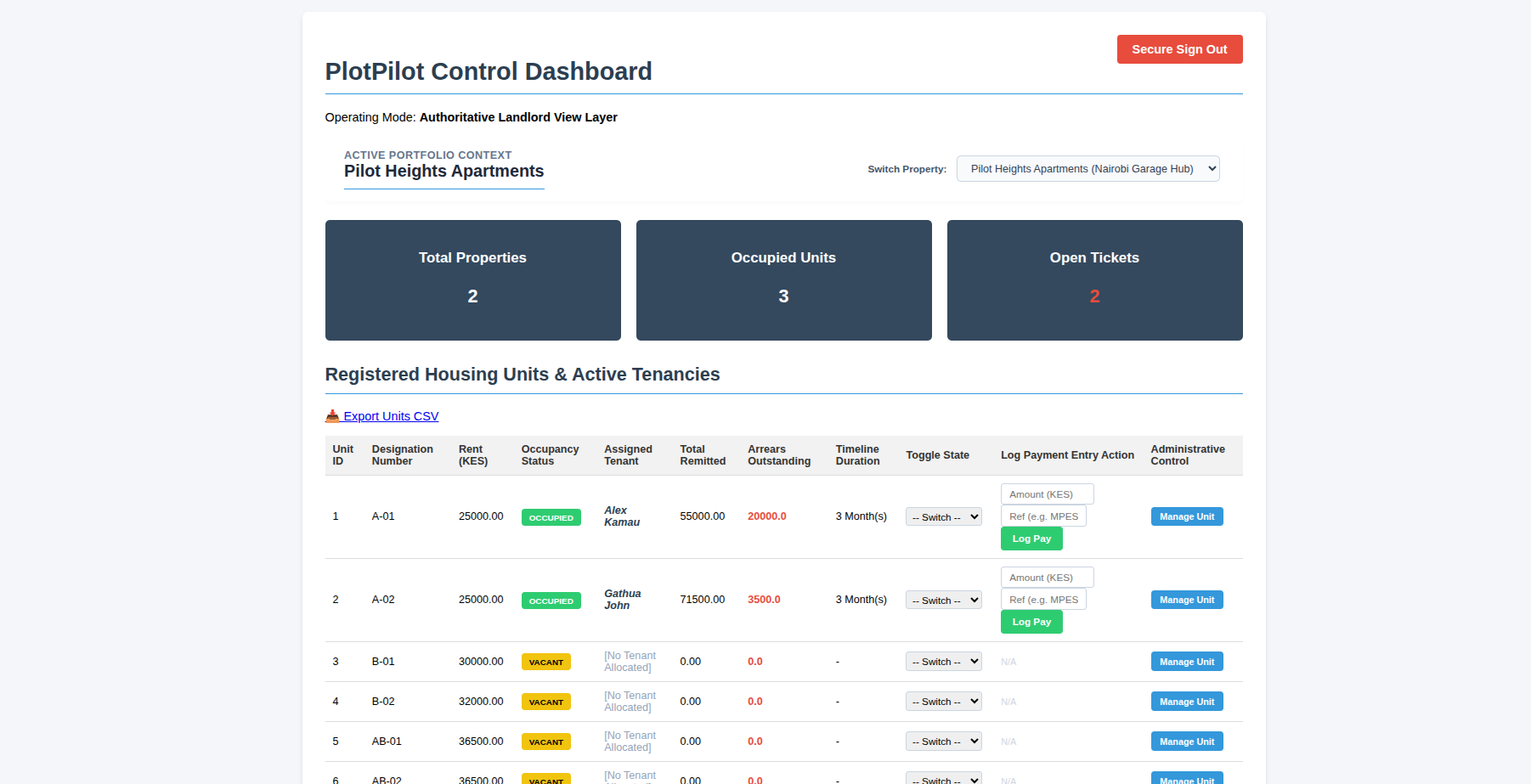Click the Open Tickets stat card
The width and height of the screenshot is (1531, 784).
pos(1095,280)
